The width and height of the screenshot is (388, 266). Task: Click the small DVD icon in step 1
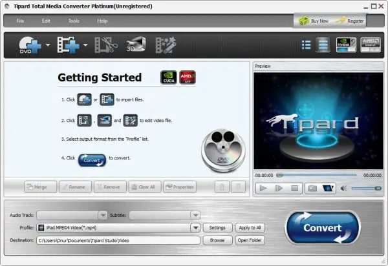(84, 99)
